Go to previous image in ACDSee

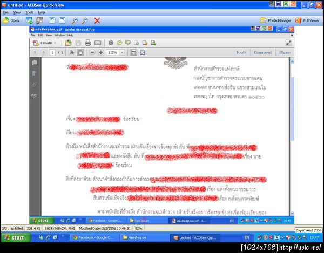click(29, 20)
